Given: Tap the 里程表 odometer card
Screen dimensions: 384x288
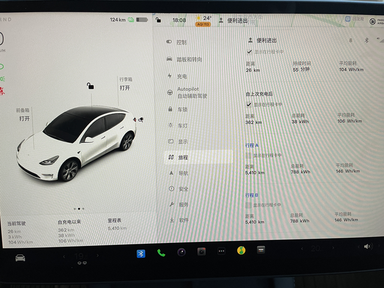Looking at the screenshot, I should tap(117, 224).
